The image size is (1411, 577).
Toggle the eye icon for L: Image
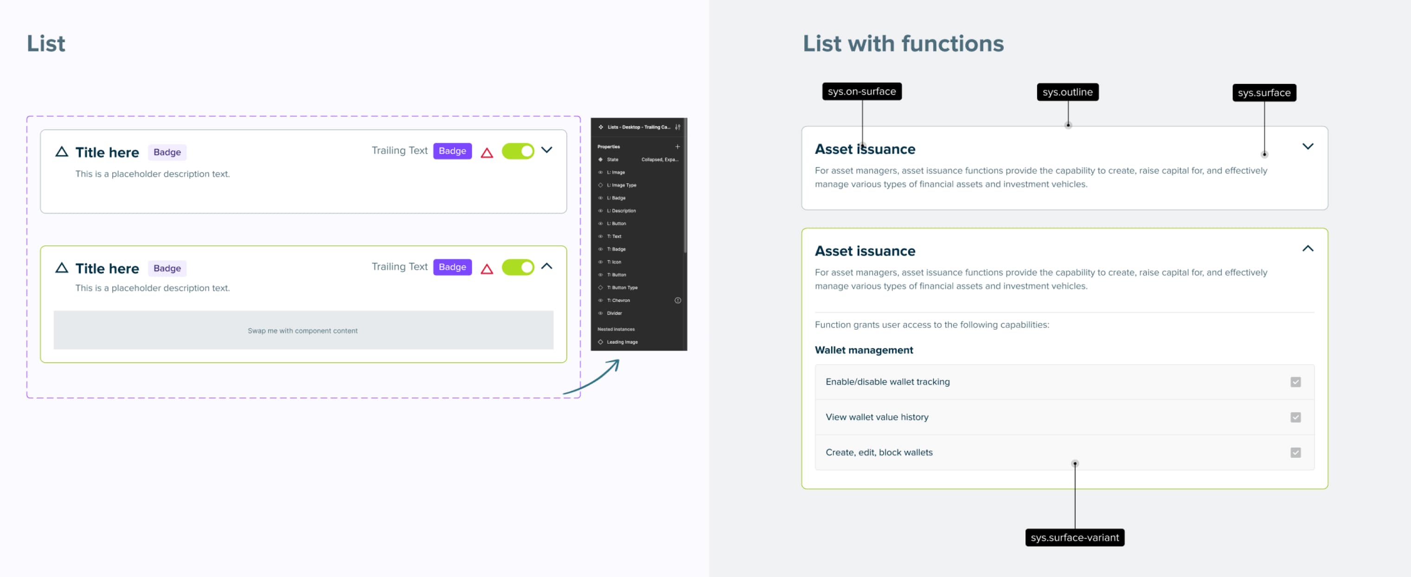(x=601, y=173)
